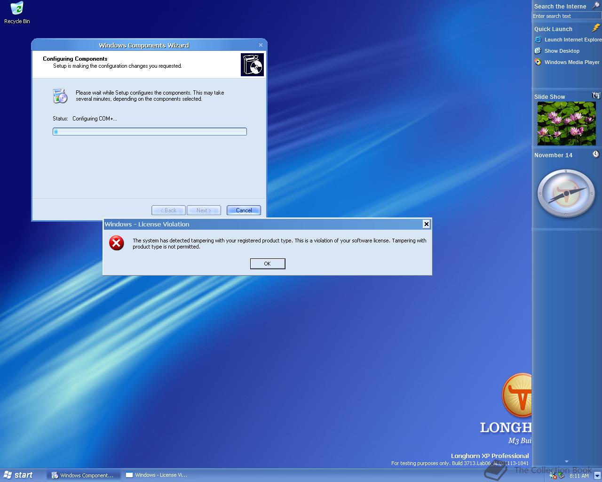Screen dimensions: 602x482
Task: Click the Show Desktop icon in the sidebar
Action: pos(538,51)
